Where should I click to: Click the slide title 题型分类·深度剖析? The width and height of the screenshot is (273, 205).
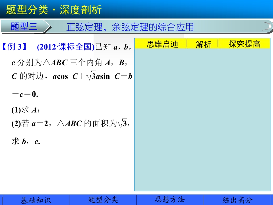click(54, 10)
